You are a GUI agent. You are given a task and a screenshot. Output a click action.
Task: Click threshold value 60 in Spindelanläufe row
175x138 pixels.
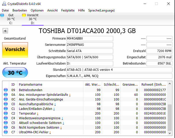pyautogui.click(x=136, y=95)
